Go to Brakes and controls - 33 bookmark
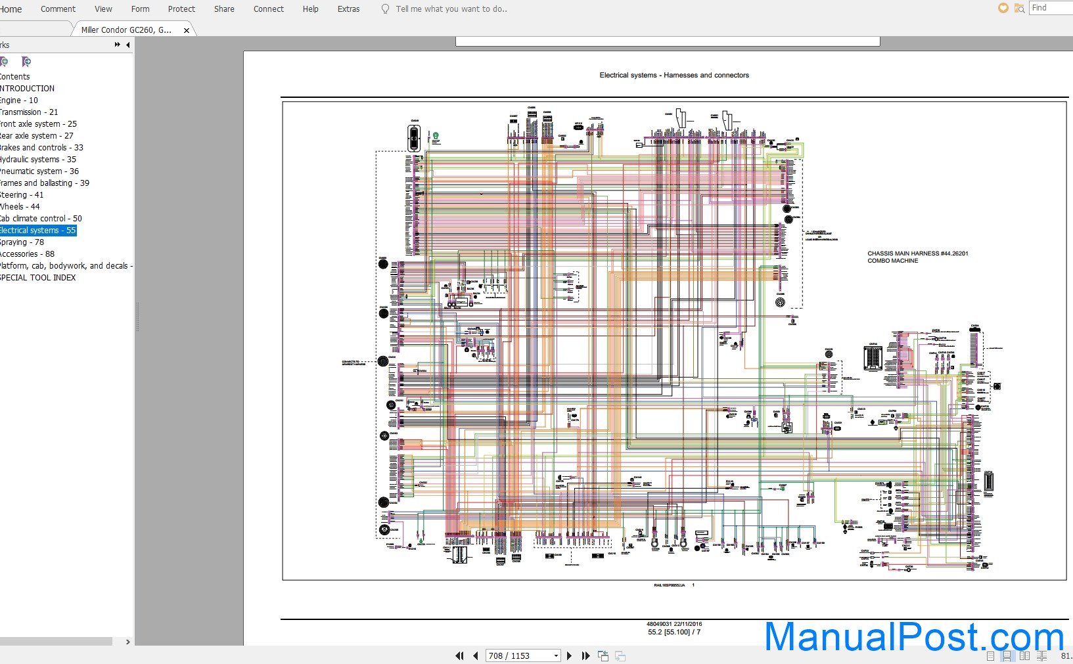This screenshot has width=1073, height=664. pos(41,148)
